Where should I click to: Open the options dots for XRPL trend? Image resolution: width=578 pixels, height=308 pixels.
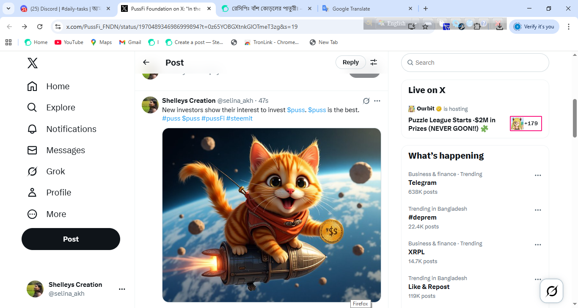[x=538, y=245]
